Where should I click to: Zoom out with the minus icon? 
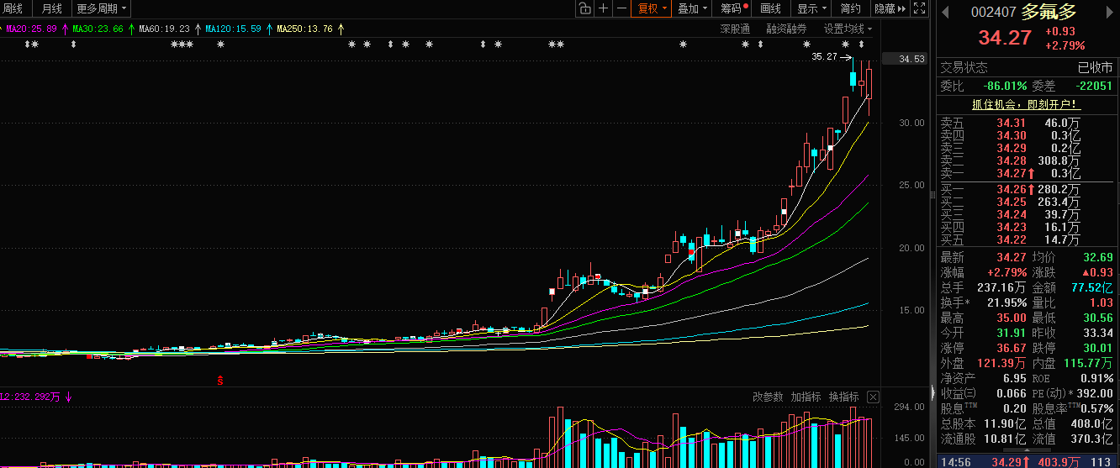point(621,8)
